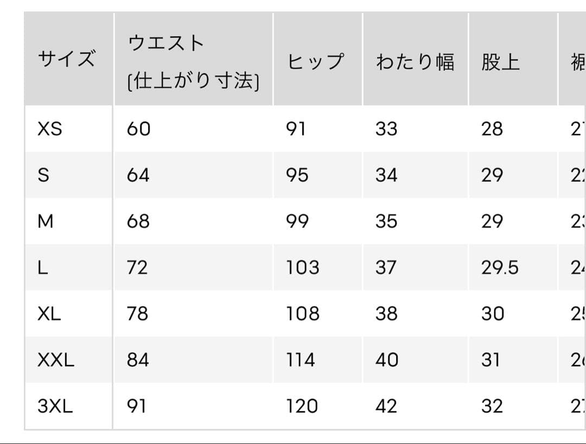
Task: Click the 股上 column header
Action: click(500, 62)
